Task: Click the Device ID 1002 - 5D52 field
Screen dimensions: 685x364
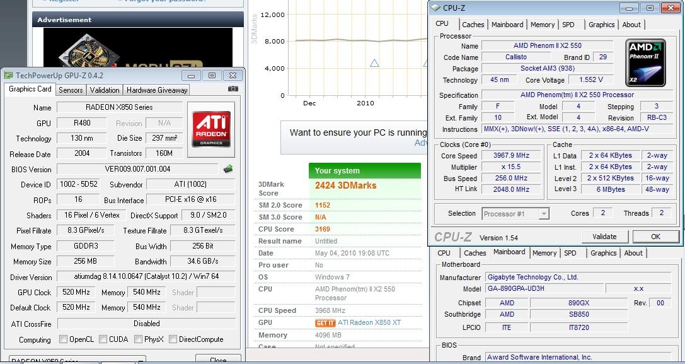Action: [x=79, y=184]
